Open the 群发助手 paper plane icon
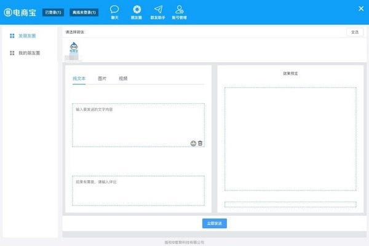The height and width of the screenshot is (246, 369). point(157,12)
